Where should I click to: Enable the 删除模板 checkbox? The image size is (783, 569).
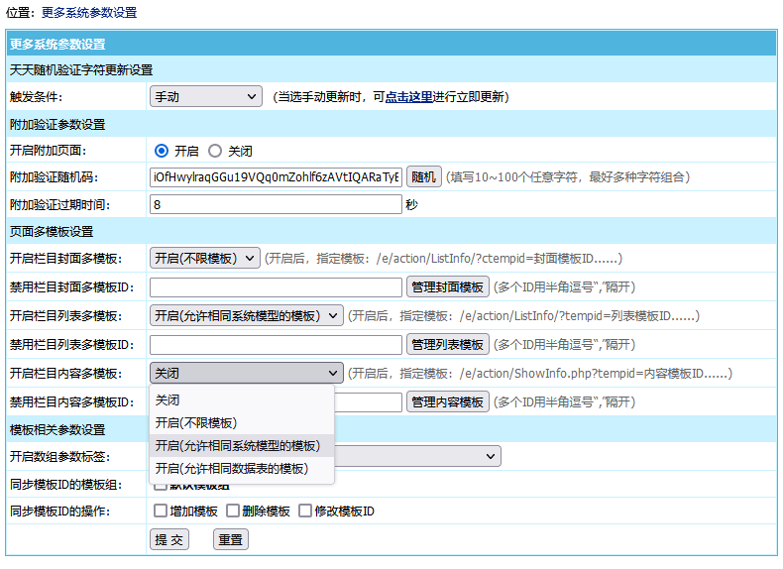tap(233, 512)
